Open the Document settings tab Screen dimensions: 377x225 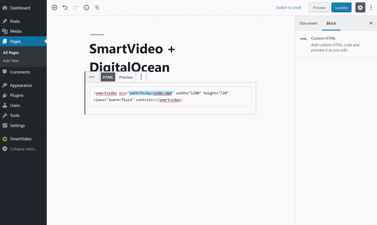click(x=308, y=23)
